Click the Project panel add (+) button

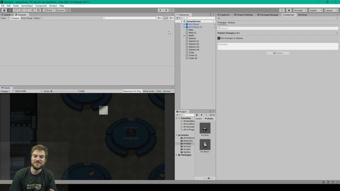(178, 115)
